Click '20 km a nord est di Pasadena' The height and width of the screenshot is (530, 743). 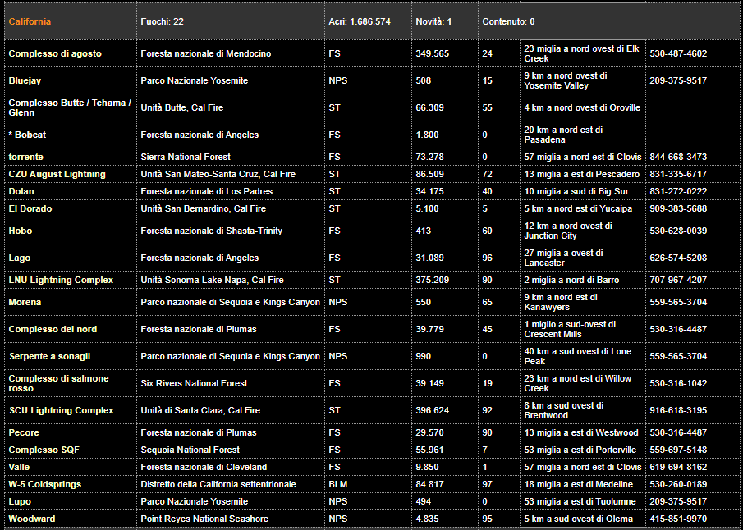coord(563,135)
